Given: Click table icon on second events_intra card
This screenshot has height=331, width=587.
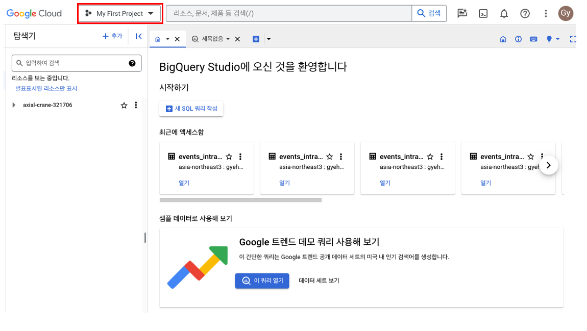Looking at the screenshot, I should 272,157.
